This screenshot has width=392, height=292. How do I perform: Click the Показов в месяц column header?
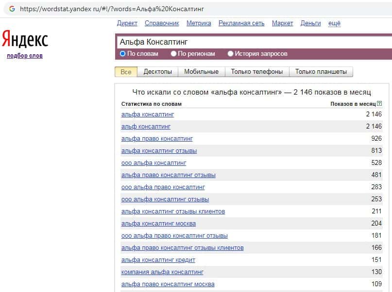click(x=353, y=104)
